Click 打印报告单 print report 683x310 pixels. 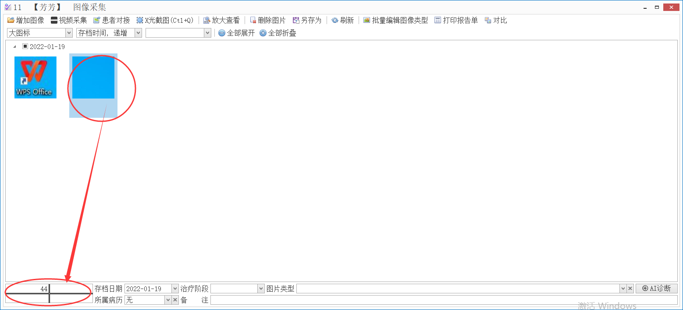click(x=456, y=20)
